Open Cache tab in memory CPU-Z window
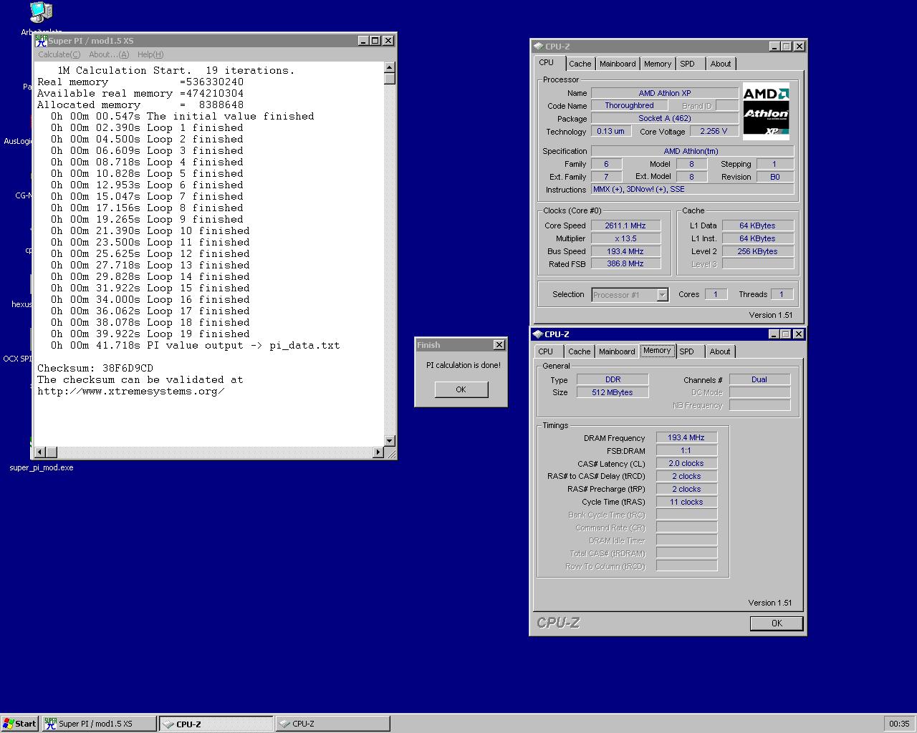This screenshot has width=917, height=733. coord(580,351)
